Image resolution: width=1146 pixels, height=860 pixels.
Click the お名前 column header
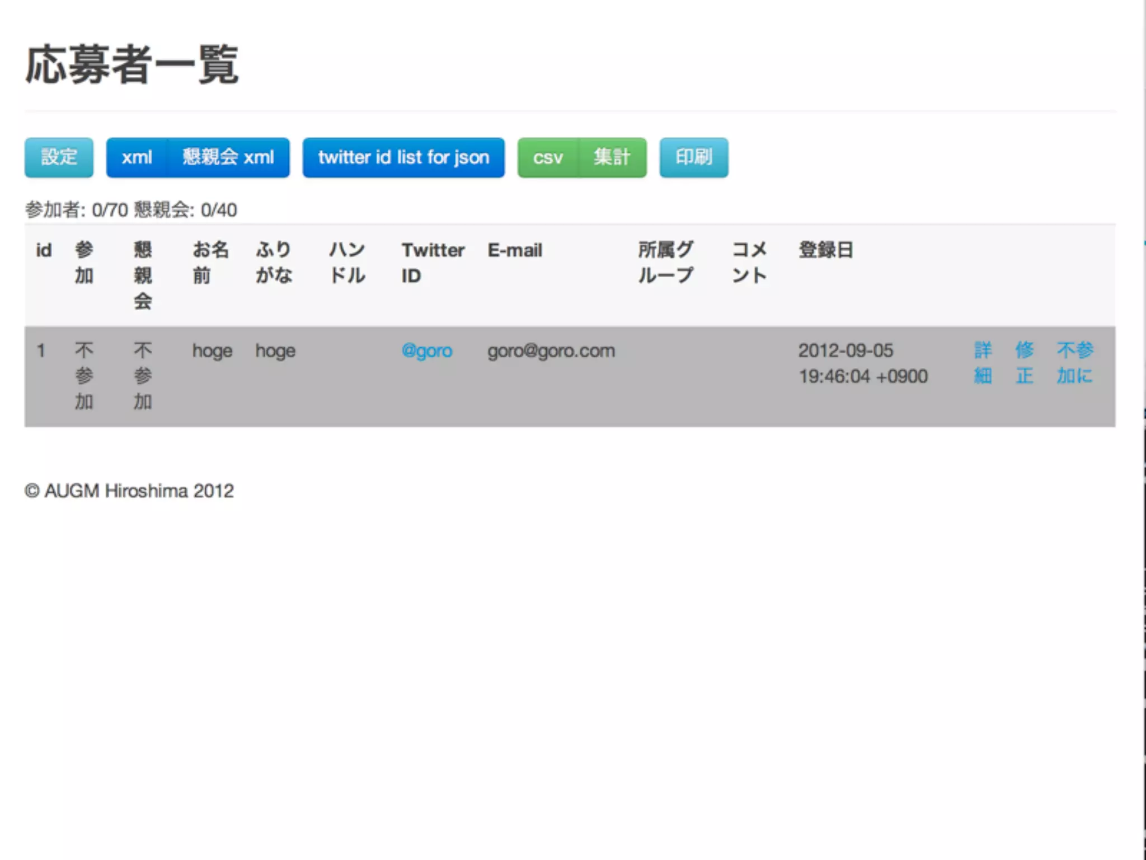(x=210, y=263)
